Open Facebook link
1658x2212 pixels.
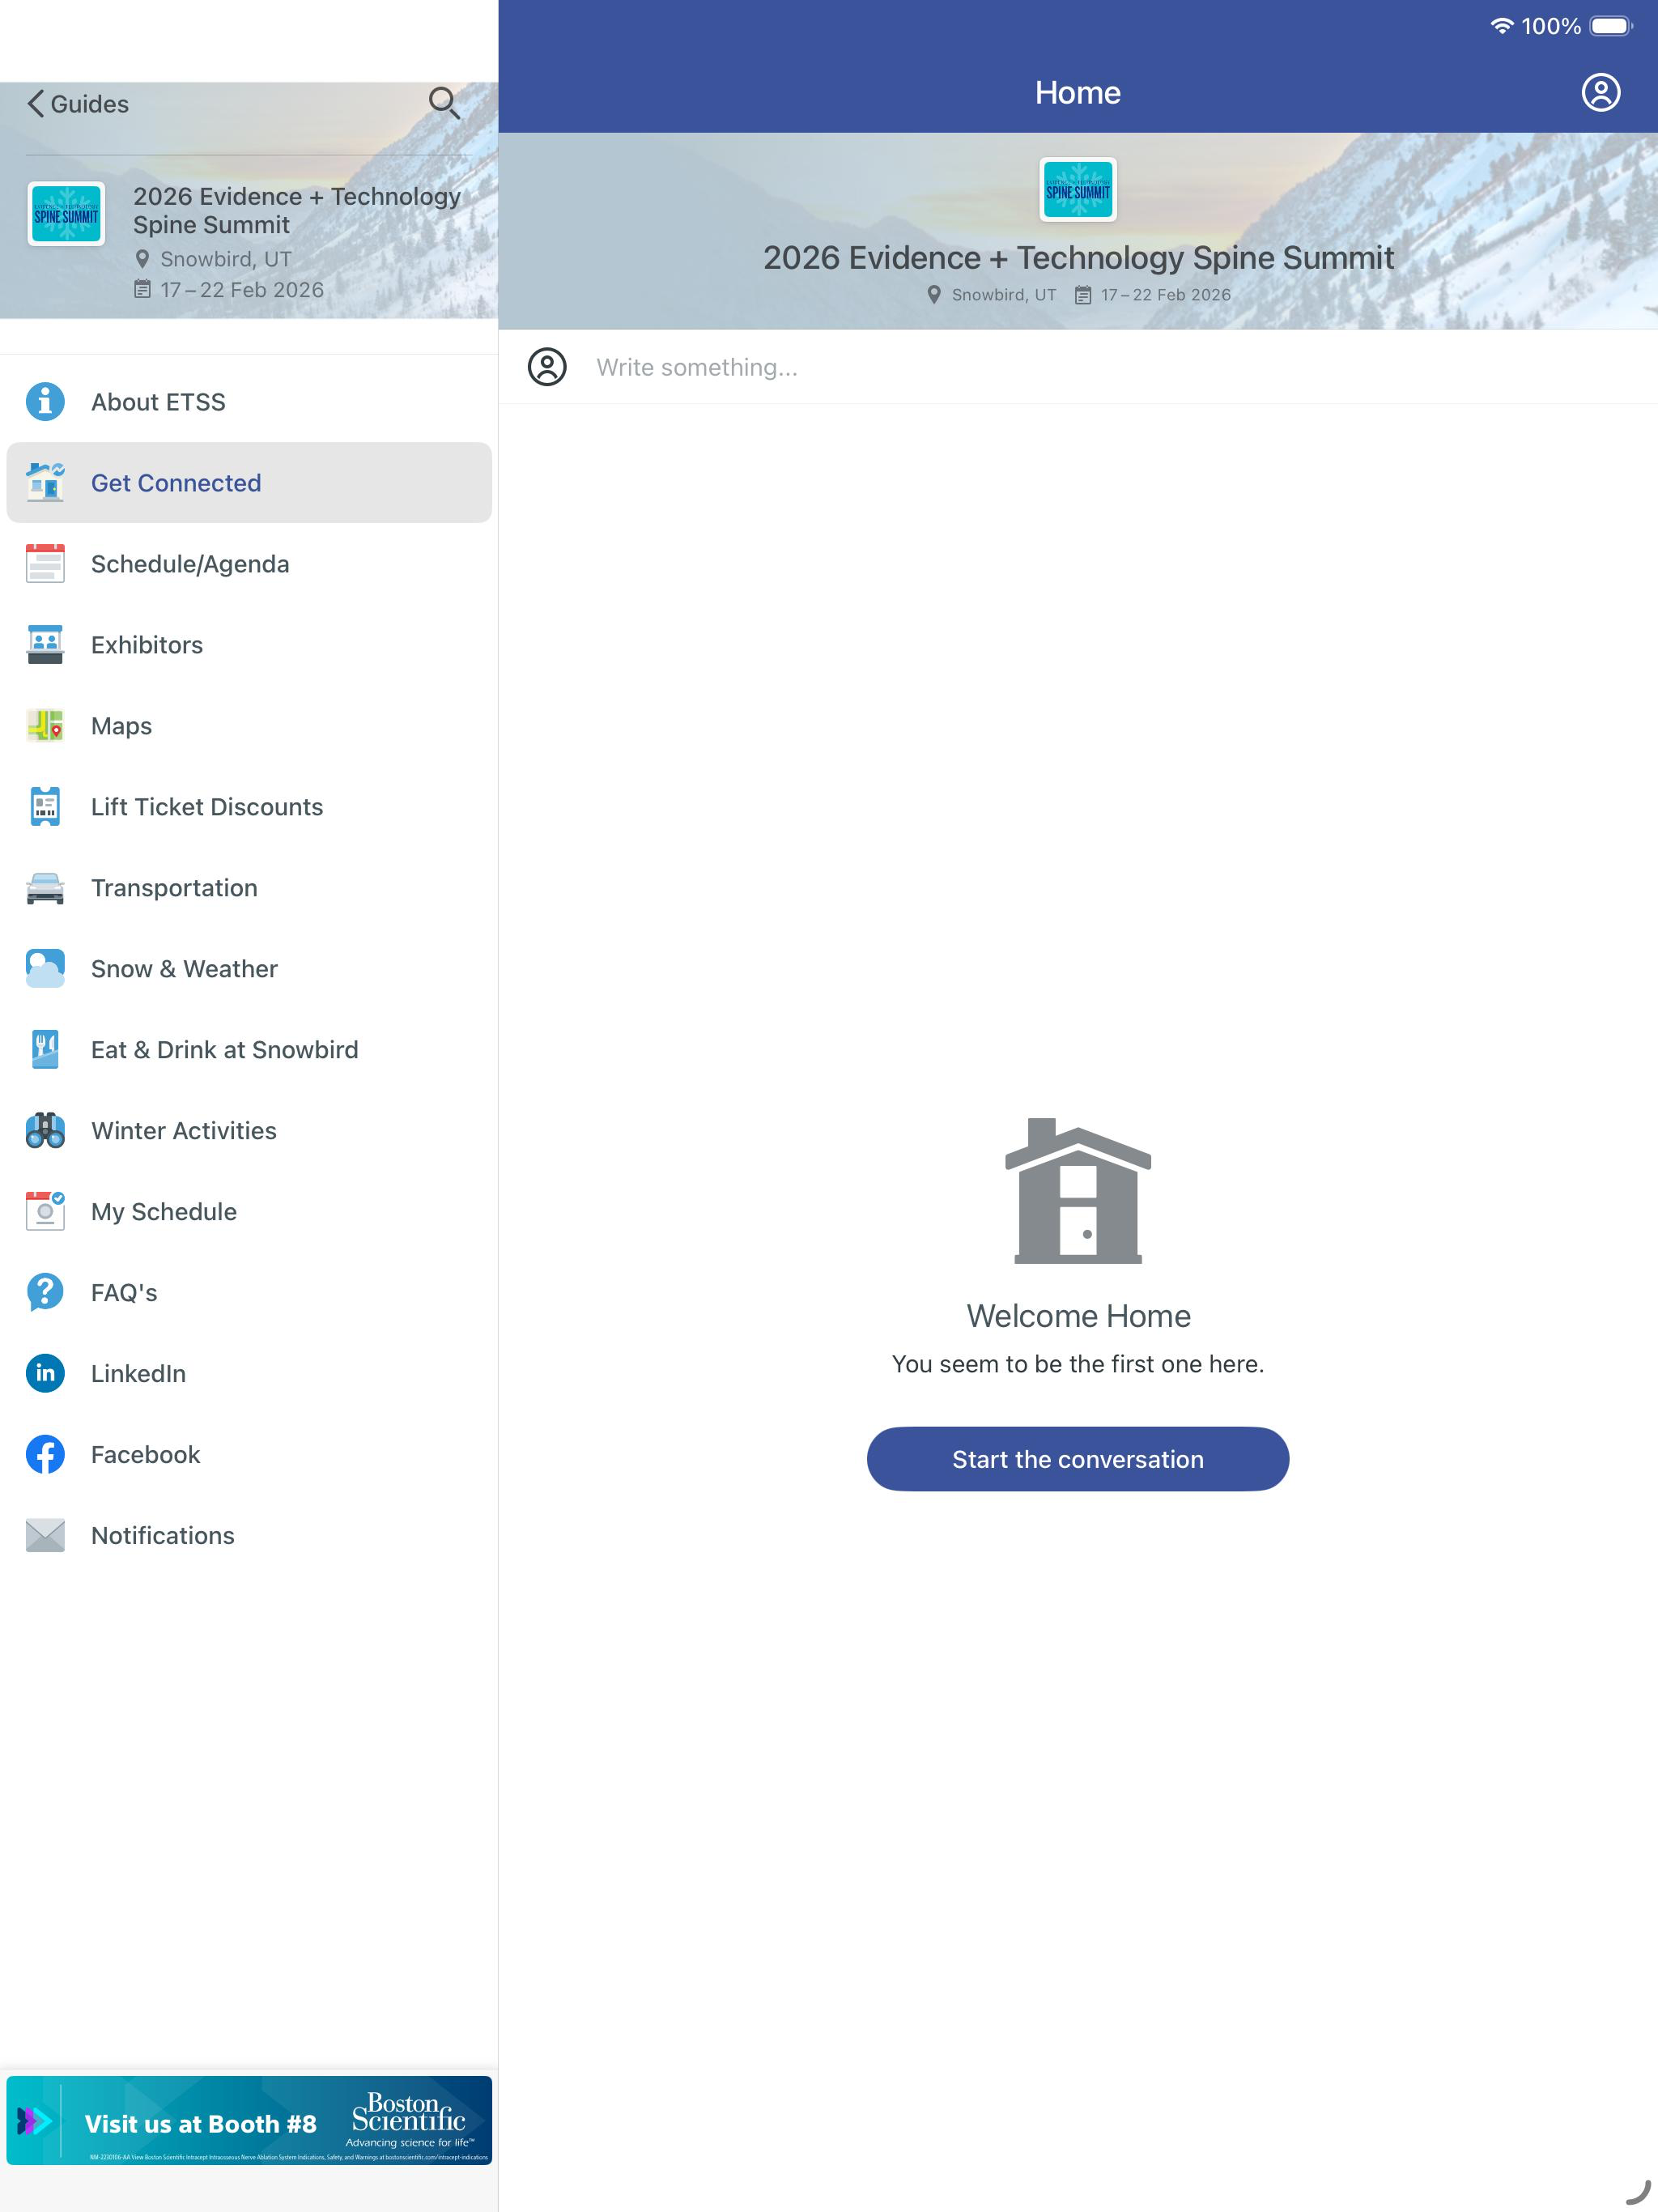click(x=249, y=1455)
